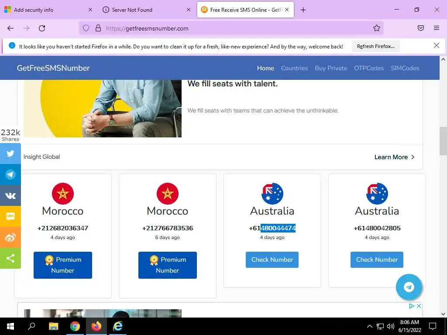This screenshot has width=447, height=335.
Task: Share via SMS sidebar icon
Action: pos(10,216)
